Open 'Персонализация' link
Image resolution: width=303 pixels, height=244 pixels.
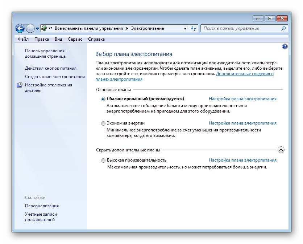coord(42,206)
